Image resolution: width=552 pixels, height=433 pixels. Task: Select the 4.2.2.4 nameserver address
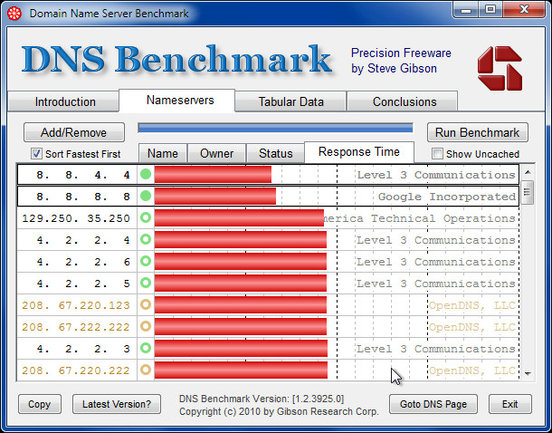pos(83,240)
